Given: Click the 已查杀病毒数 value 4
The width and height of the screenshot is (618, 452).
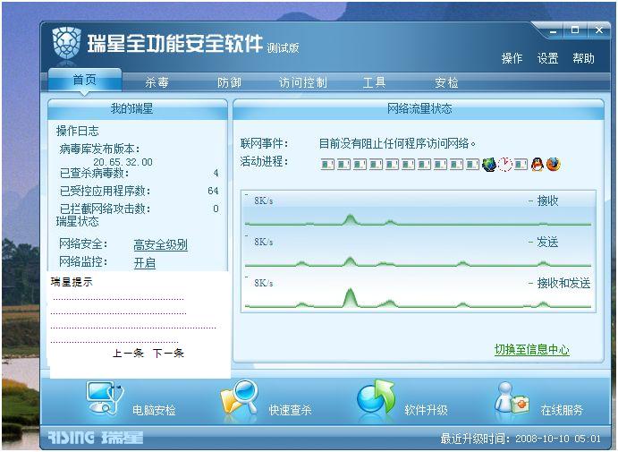Looking at the screenshot, I should coord(216,173).
